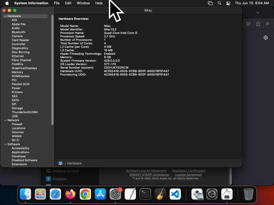Collapse the Network section
Screen dimensions: 274x205
5,120
